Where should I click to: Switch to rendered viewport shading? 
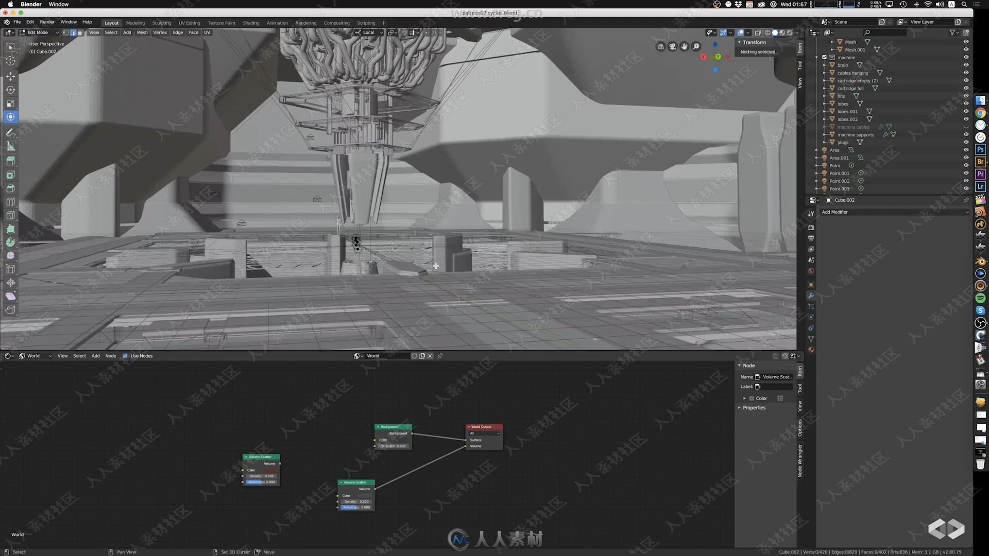pyautogui.click(x=790, y=32)
